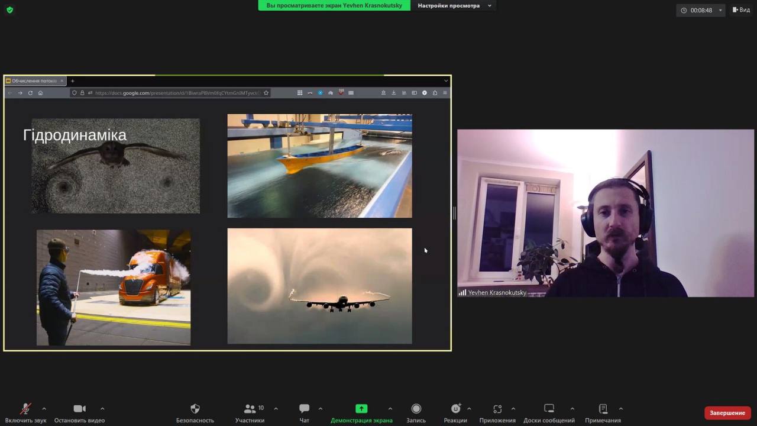This screenshot has width=757, height=426.
Task: Open the Примечания notes icon
Action: point(603,409)
